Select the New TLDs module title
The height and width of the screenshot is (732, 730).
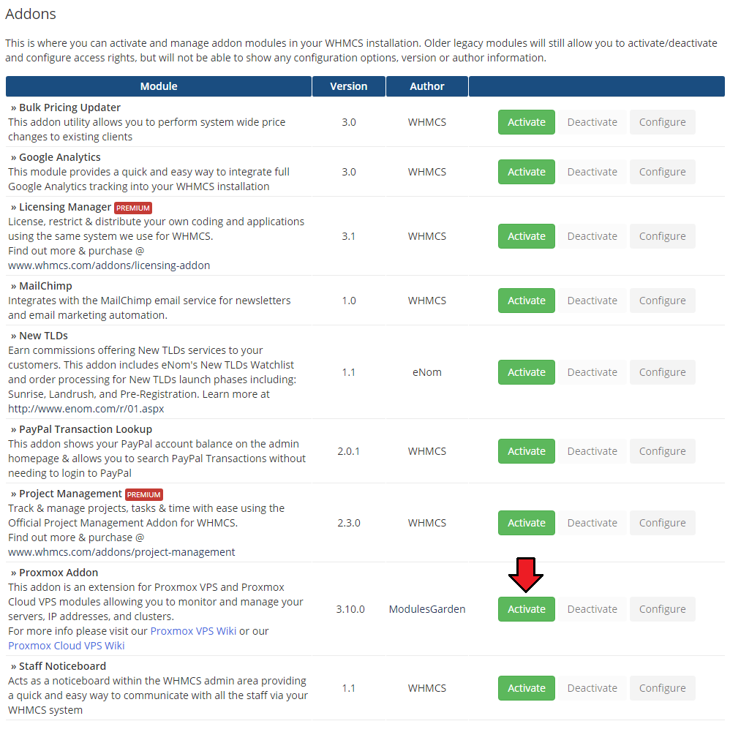(43, 336)
